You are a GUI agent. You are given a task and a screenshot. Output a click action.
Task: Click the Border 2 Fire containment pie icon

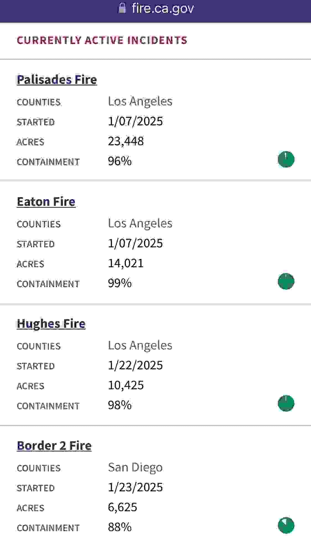coord(286,525)
